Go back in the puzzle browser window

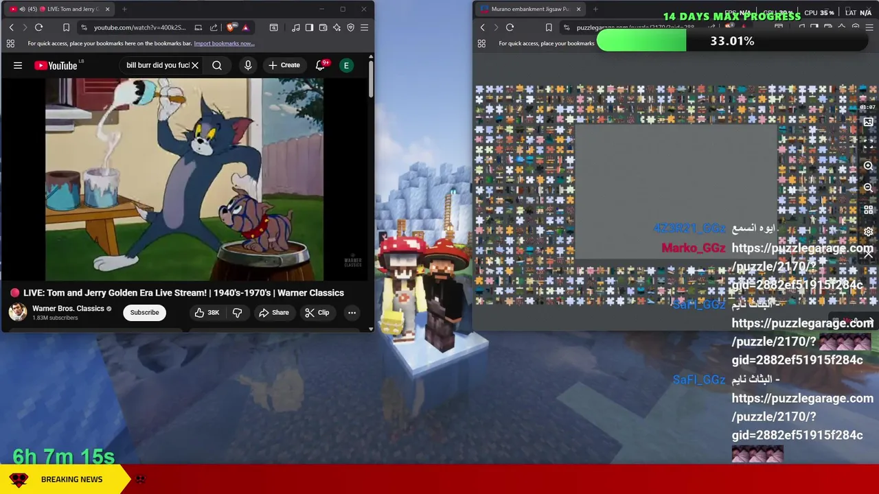coord(482,27)
